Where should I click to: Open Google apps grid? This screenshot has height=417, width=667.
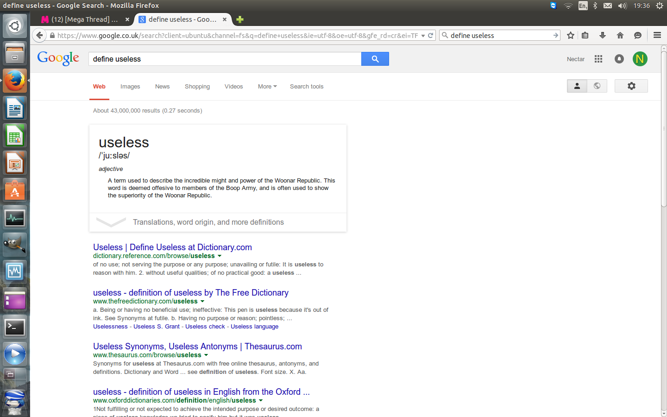click(598, 59)
